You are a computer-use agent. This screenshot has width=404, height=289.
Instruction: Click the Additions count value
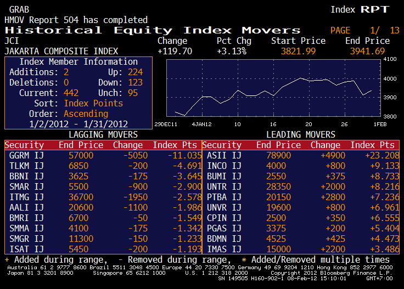66,72
